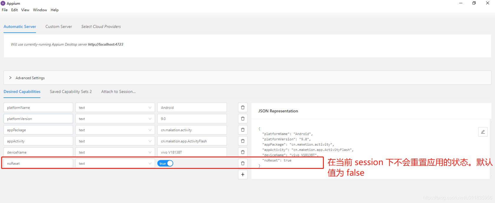Delete the deviceName capability row
The width and height of the screenshot is (495, 203).
pos(243,152)
